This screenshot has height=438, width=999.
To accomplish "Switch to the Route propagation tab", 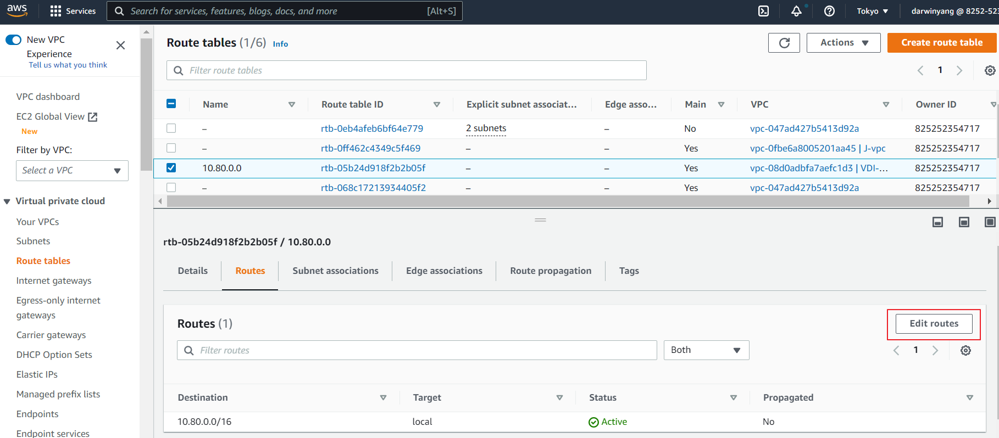I will (x=551, y=271).
